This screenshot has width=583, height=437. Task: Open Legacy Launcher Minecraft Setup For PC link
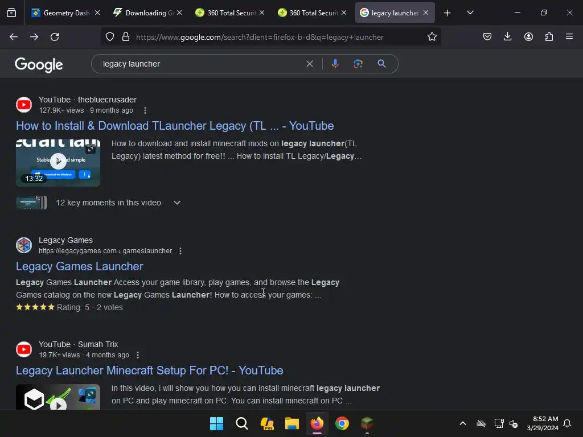(x=150, y=370)
